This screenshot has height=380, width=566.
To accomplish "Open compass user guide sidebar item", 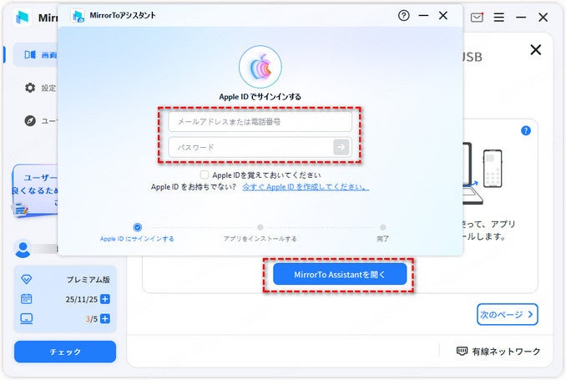I will (x=30, y=120).
